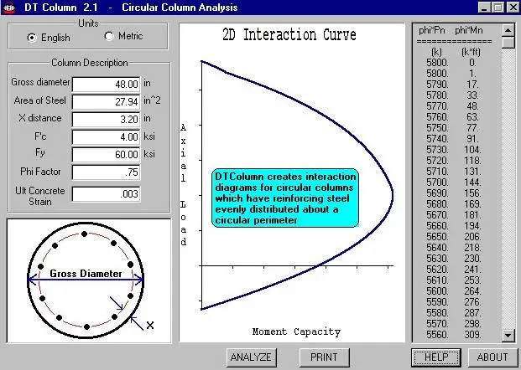The height and width of the screenshot is (370, 521).
Task: Click the phi*Pn column header
Action: point(431,30)
